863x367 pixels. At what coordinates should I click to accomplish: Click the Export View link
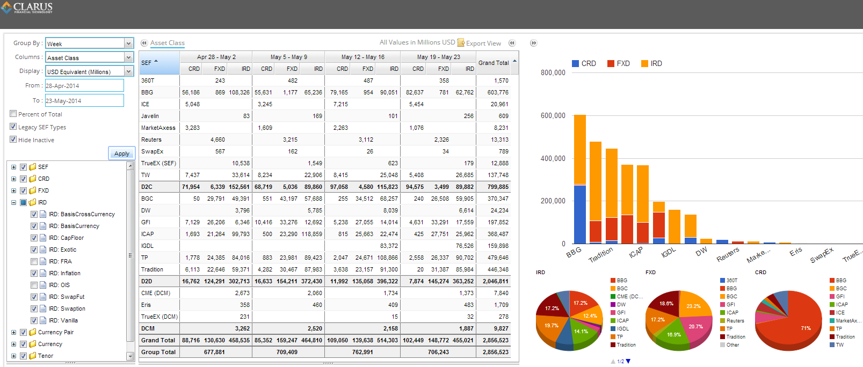click(x=483, y=43)
